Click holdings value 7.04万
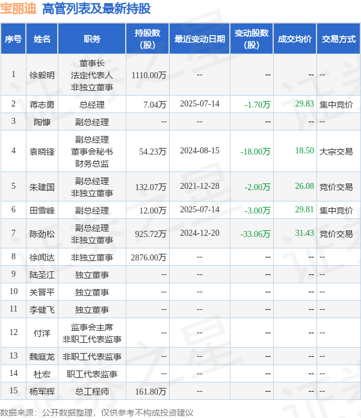Image resolution: width=361 pixels, height=418 pixels. tap(155, 105)
